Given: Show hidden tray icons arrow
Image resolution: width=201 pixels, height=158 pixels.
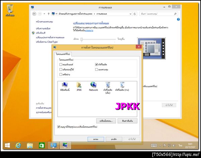Looking at the screenshot, I should 160,146.
